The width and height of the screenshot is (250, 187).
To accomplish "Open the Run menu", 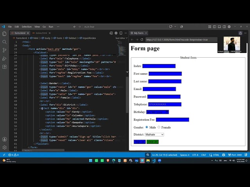I will 51,27.
